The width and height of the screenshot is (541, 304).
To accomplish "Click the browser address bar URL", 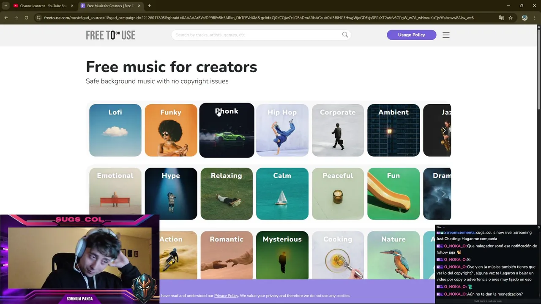I will click(259, 18).
